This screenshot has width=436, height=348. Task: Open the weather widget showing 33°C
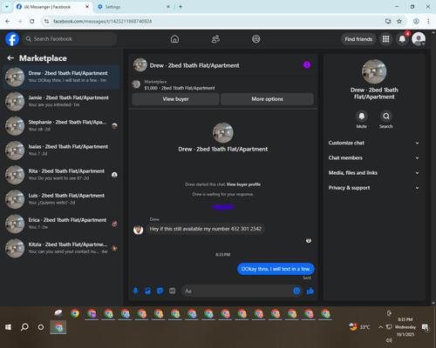(x=359, y=327)
